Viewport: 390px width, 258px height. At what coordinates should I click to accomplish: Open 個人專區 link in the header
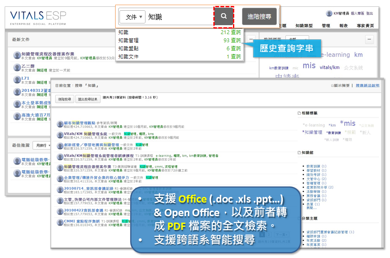358,13
